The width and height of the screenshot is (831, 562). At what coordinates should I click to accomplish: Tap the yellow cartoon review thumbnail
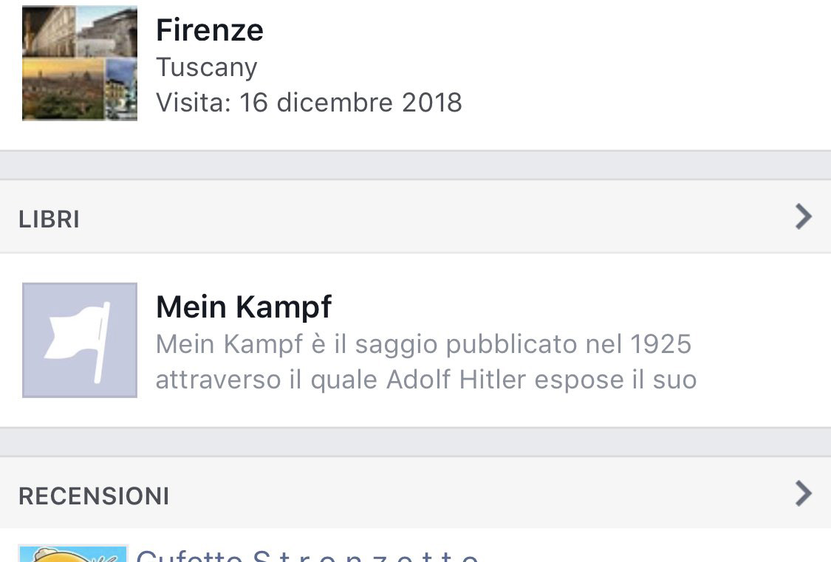[x=73, y=554]
